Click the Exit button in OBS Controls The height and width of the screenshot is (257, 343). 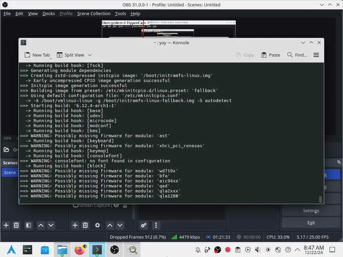coord(311,223)
